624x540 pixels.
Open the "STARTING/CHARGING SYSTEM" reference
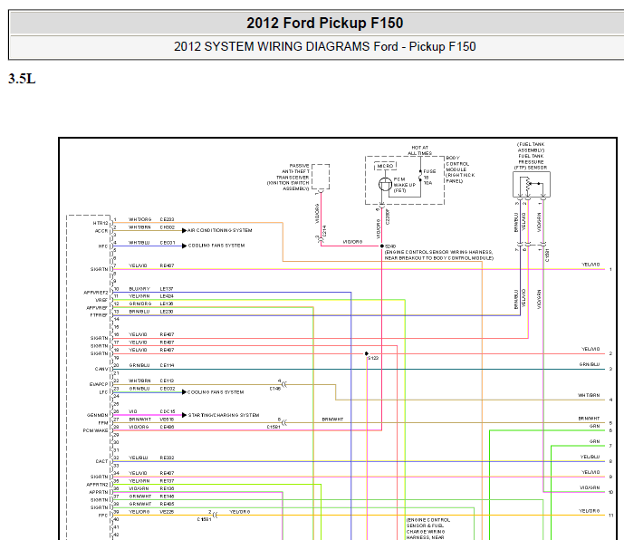(x=224, y=415)
